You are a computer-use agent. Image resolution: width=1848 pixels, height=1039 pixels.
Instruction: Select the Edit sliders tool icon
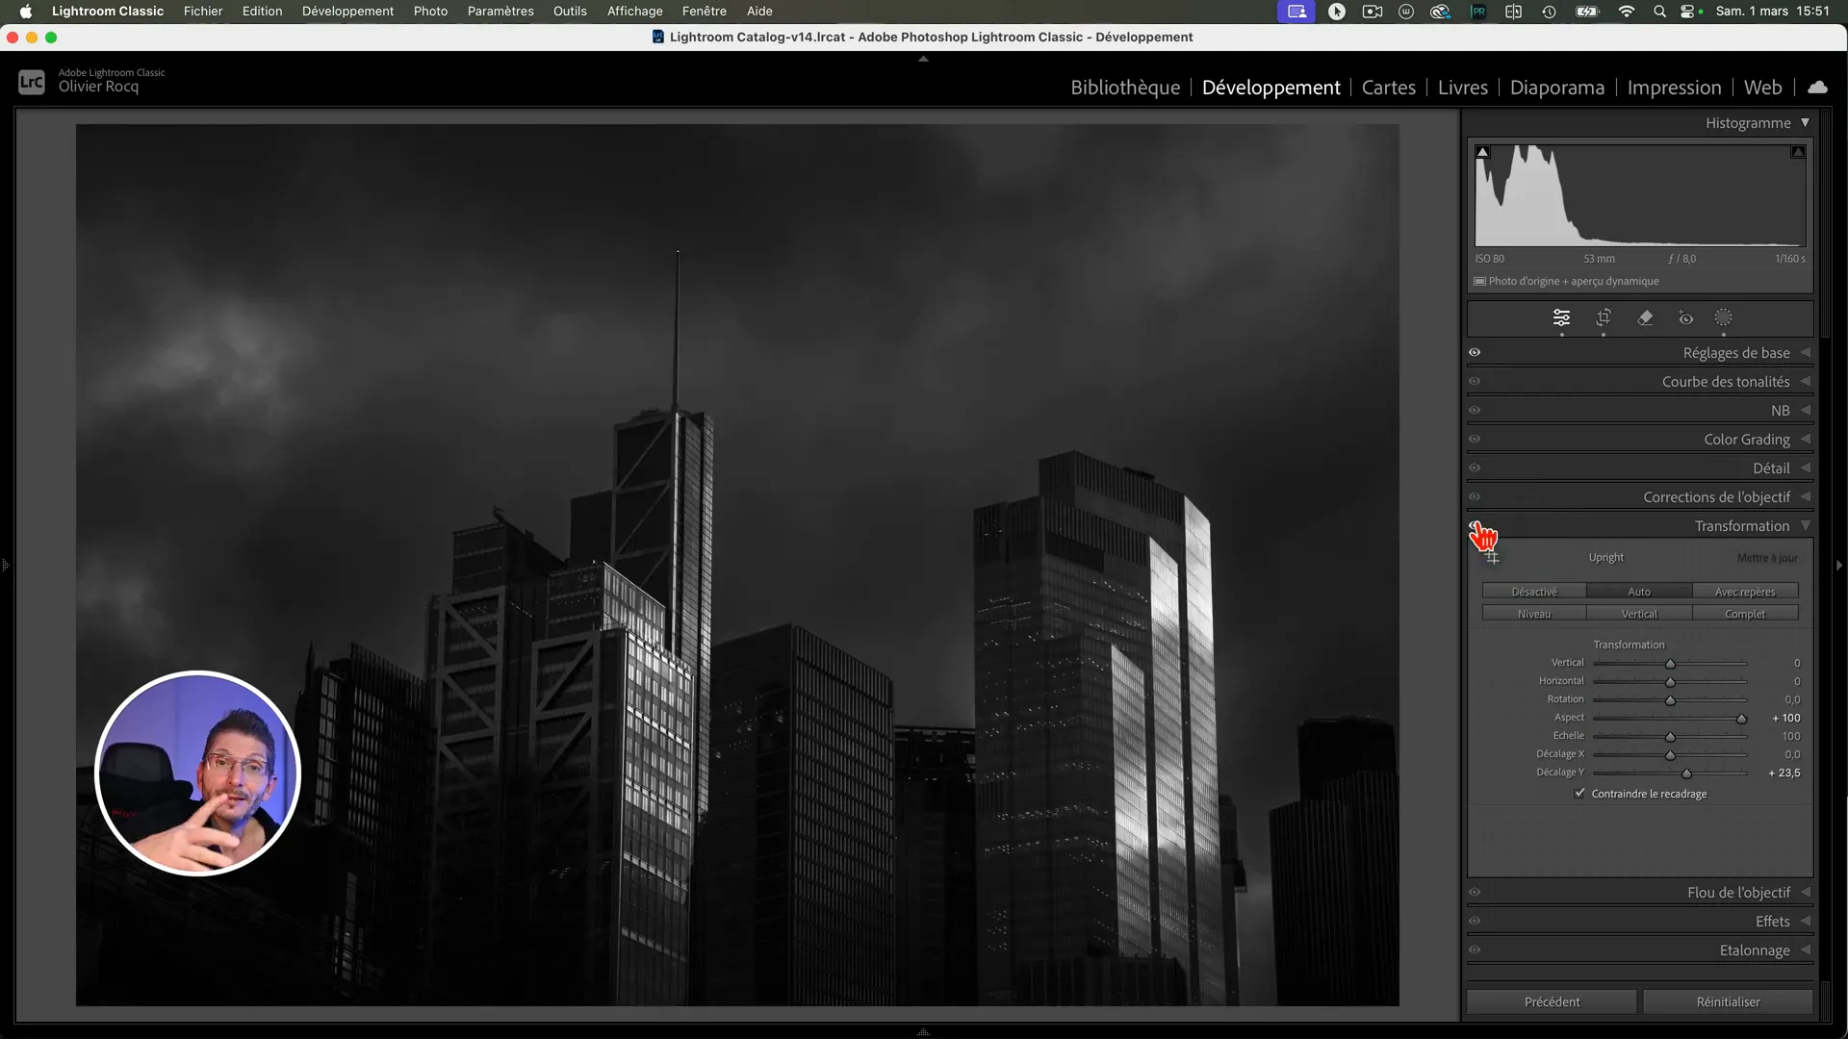tap(1561, 317)
